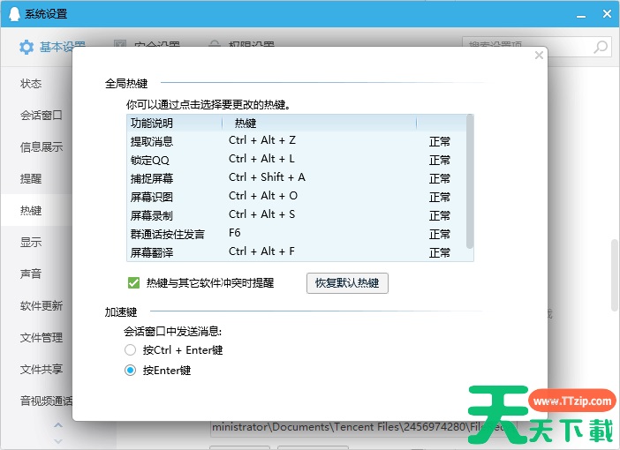Select the 按Ctrl + Enter键 radio option
The width and height of the screenshot is (620, 450).
[131, 349]
